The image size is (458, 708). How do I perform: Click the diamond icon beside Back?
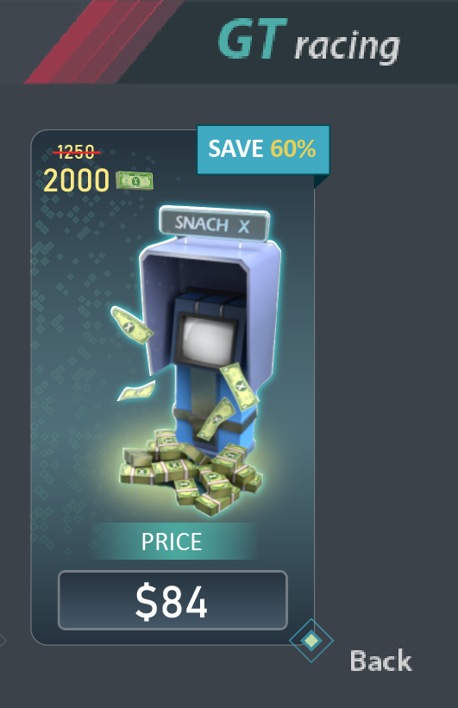[311, 640]
